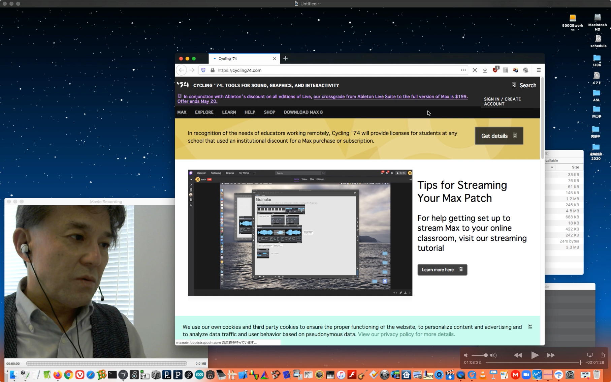Click the Cycling '74 logo
Image resolution: width=611 pixels, height=382 pixels.
(x=183, y=85)
